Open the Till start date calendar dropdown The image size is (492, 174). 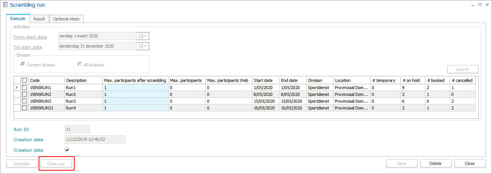tap(143, 46)
